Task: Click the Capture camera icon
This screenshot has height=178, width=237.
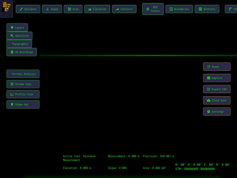Action: click(208, 78)
